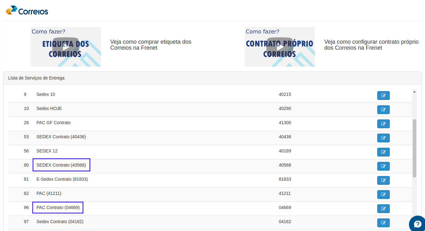The image size is (425, 231).
Task: Click the service list scrollbar thumb
Action: [414, 148]
